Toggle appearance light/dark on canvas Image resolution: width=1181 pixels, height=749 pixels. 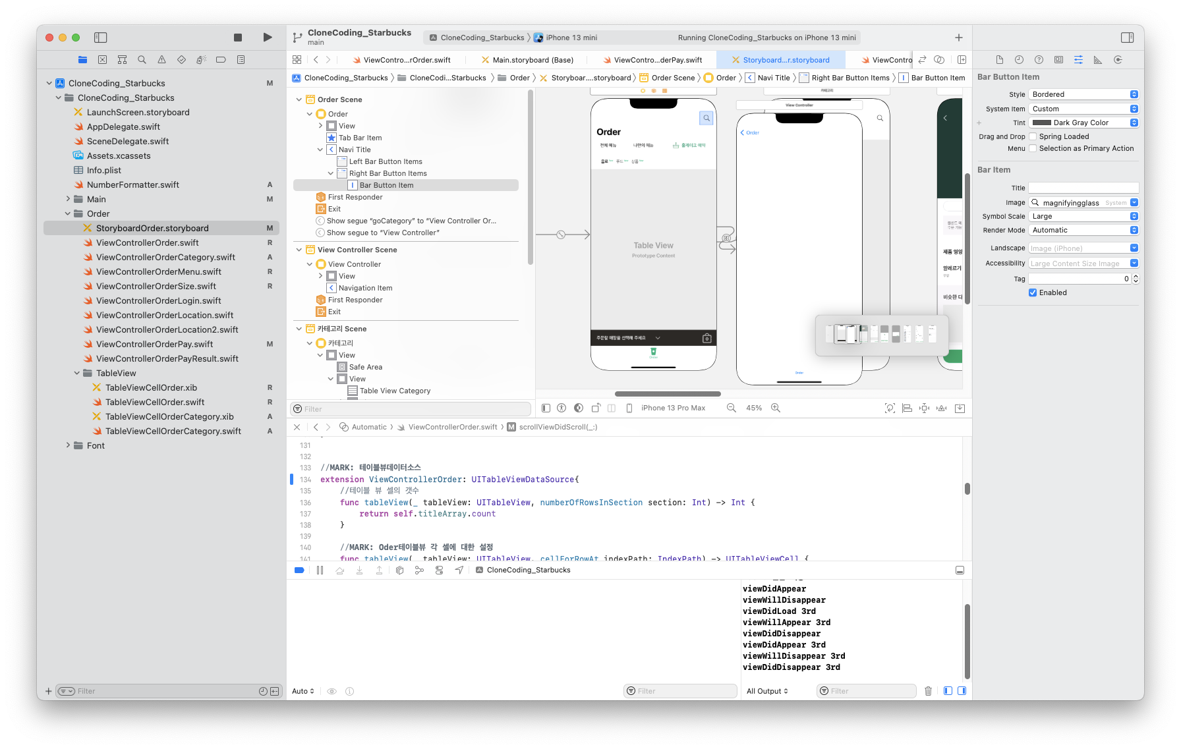pyautogui.click(x=578, y=408)
